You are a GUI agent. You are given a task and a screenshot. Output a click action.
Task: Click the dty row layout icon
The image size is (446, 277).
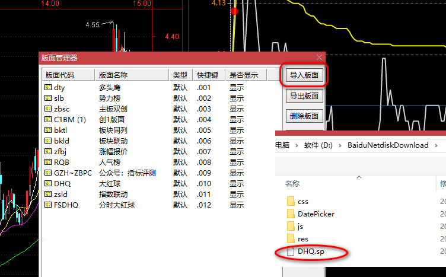click(48, 87)
